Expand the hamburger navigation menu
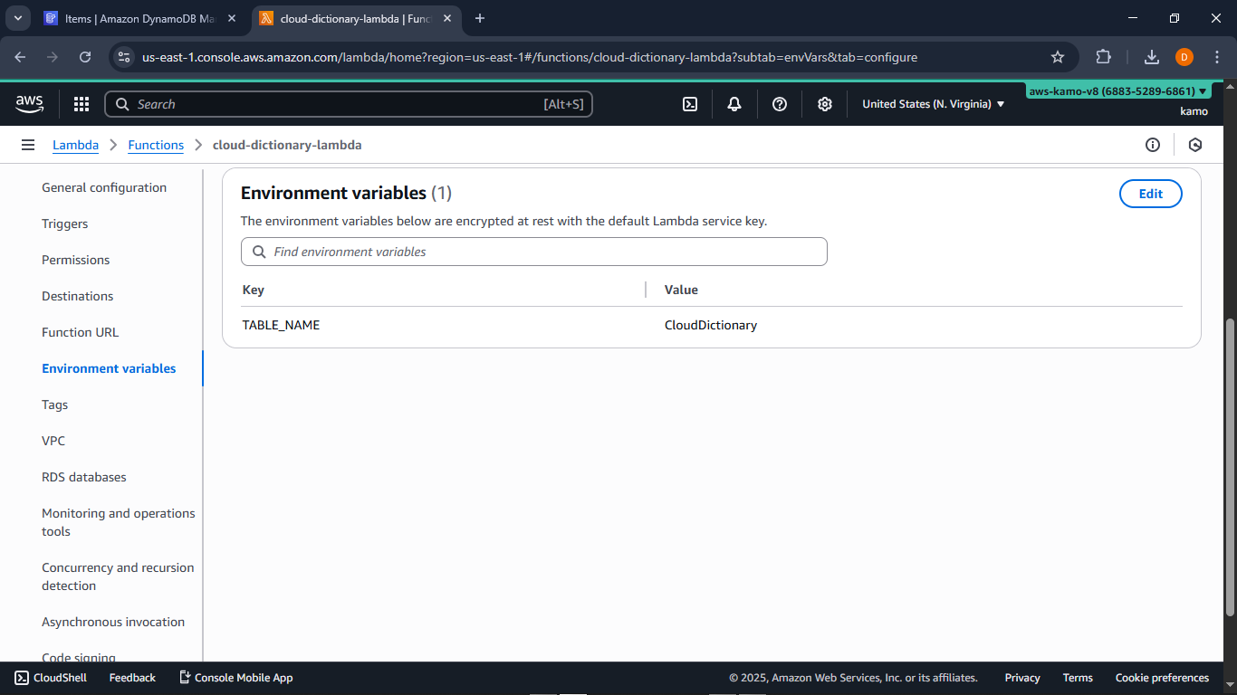Viewport: 1237px width, 695px height. tap(28, 145)
